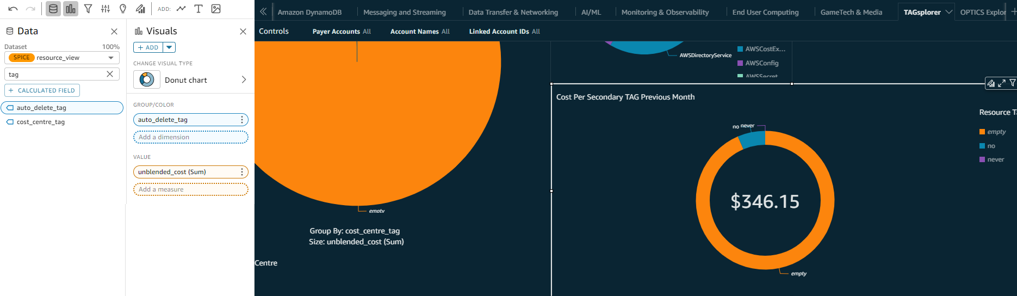Open the Linked Account IDs control dropdown

(x=505, y=32)
